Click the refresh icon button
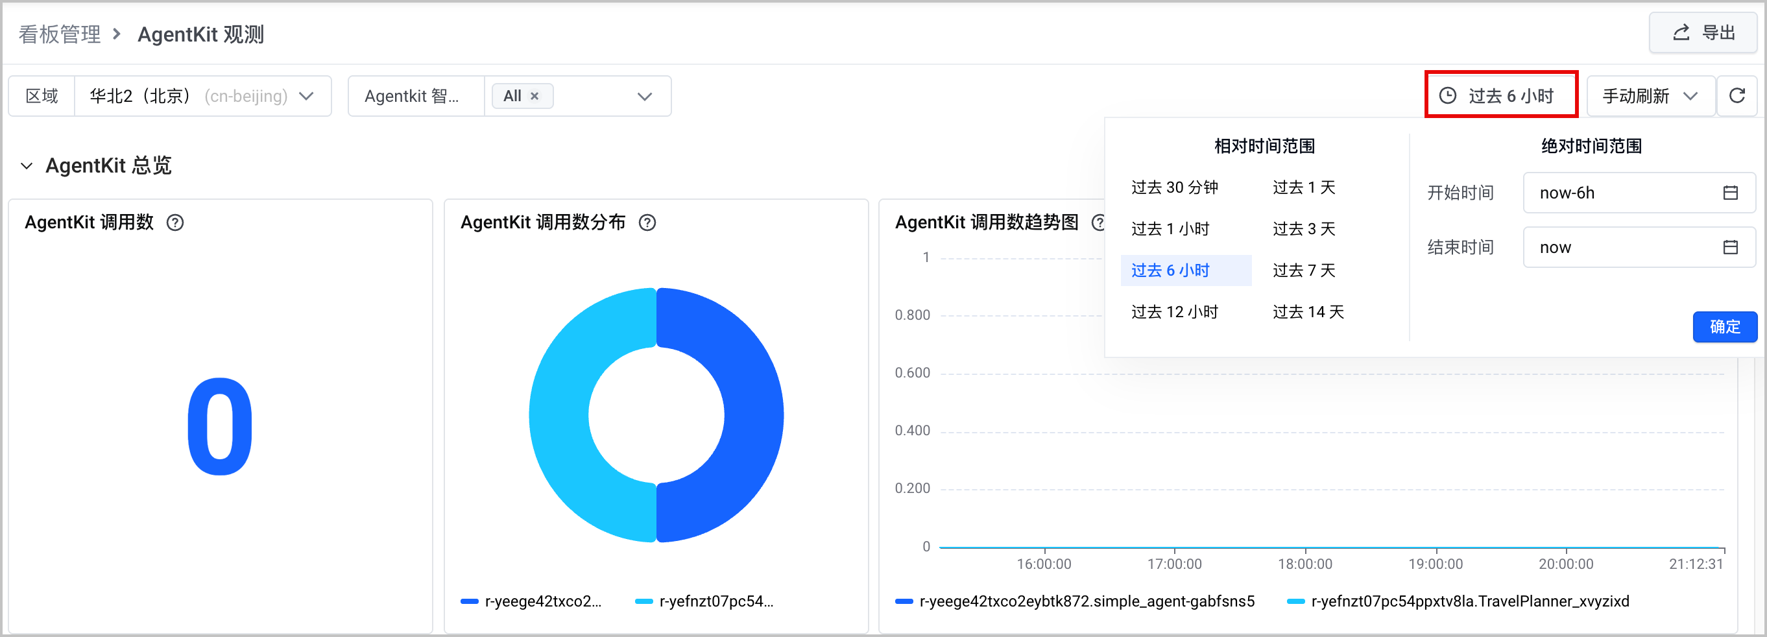The height and width of the screenshot is (637, 1767). point(1736,96)
